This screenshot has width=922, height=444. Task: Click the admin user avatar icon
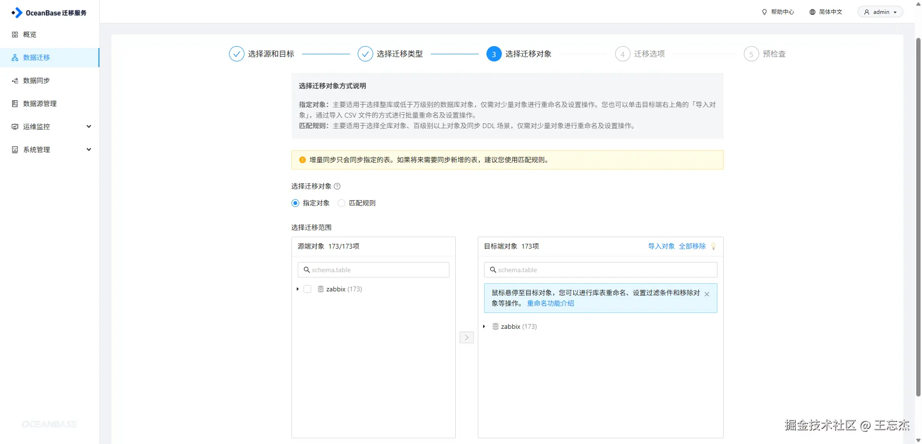click(867, 12)
